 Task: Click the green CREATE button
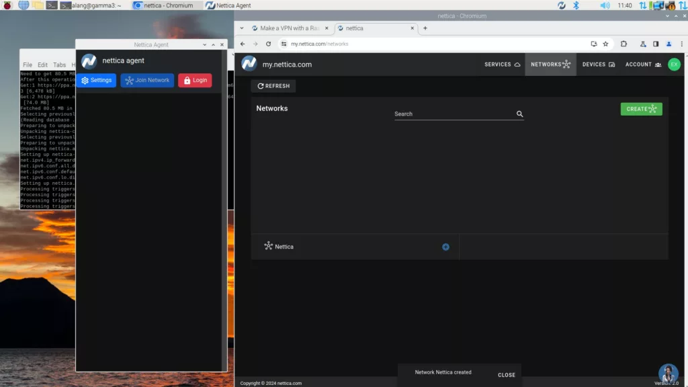(641, 109)
